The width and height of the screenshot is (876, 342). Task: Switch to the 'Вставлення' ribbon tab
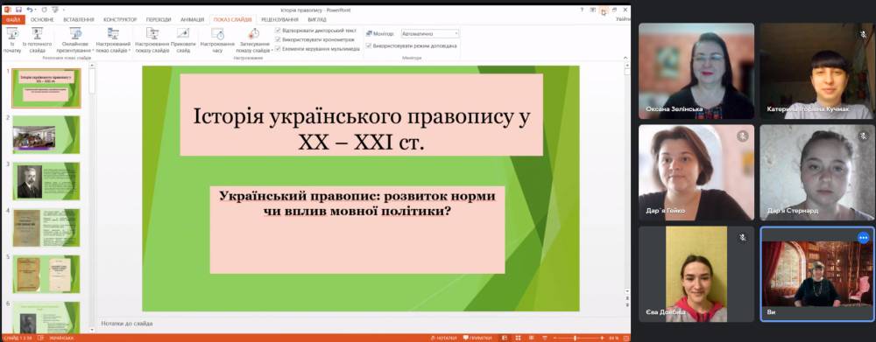78,19
